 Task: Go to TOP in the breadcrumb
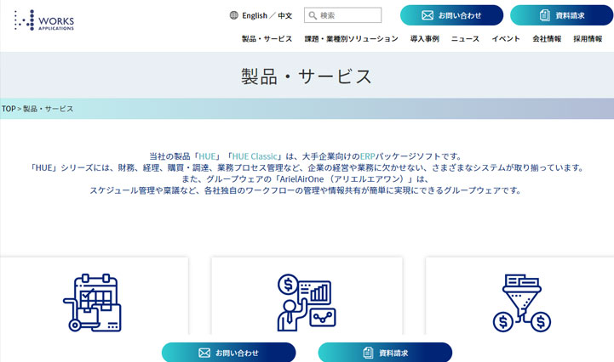[x=9, y=109]
